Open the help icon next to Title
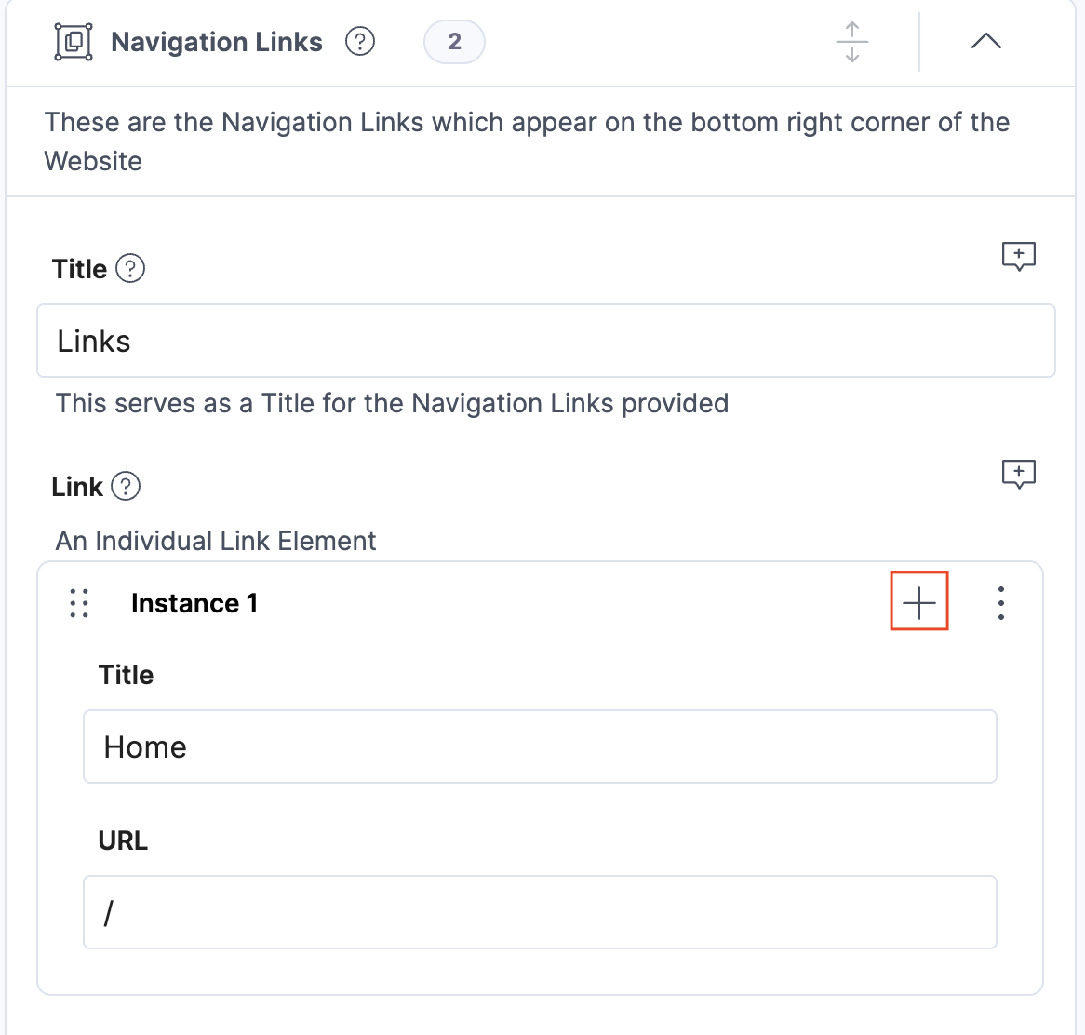The height and width of the screenshot is (1035, 1085). coord(130,268)
